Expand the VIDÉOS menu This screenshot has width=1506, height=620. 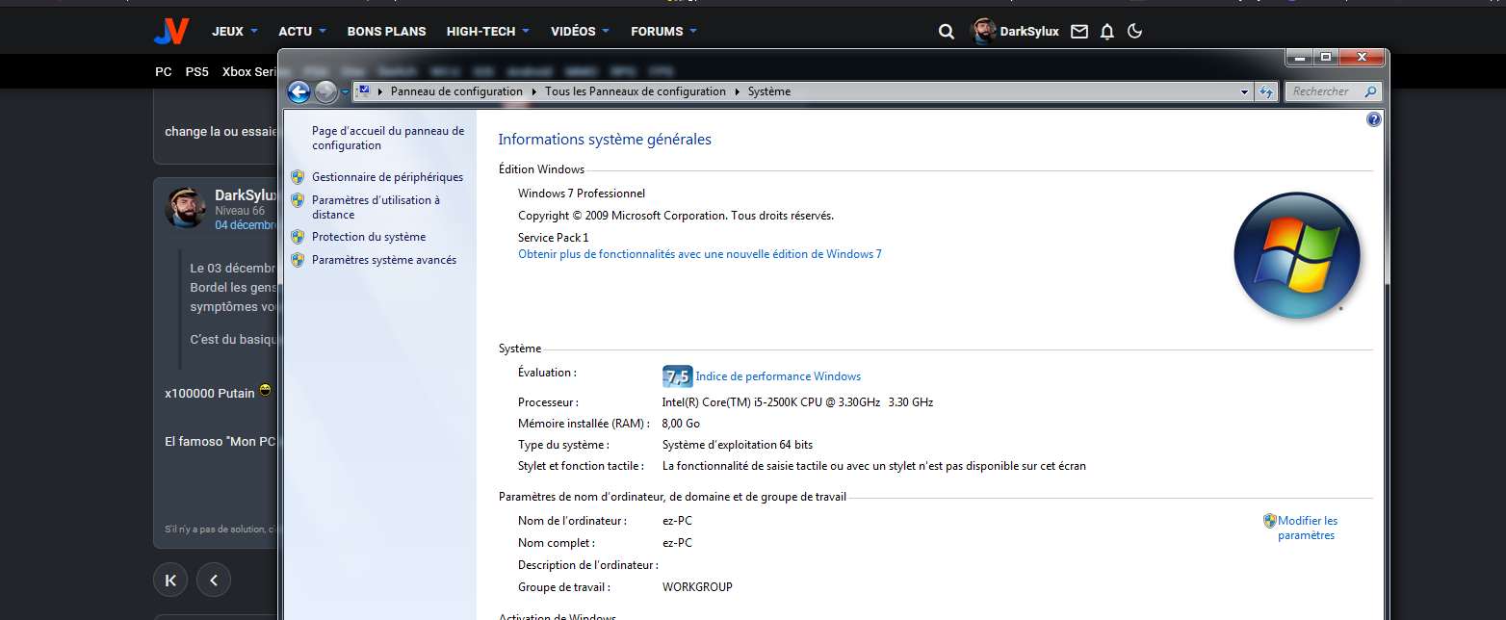click(580, 31)
